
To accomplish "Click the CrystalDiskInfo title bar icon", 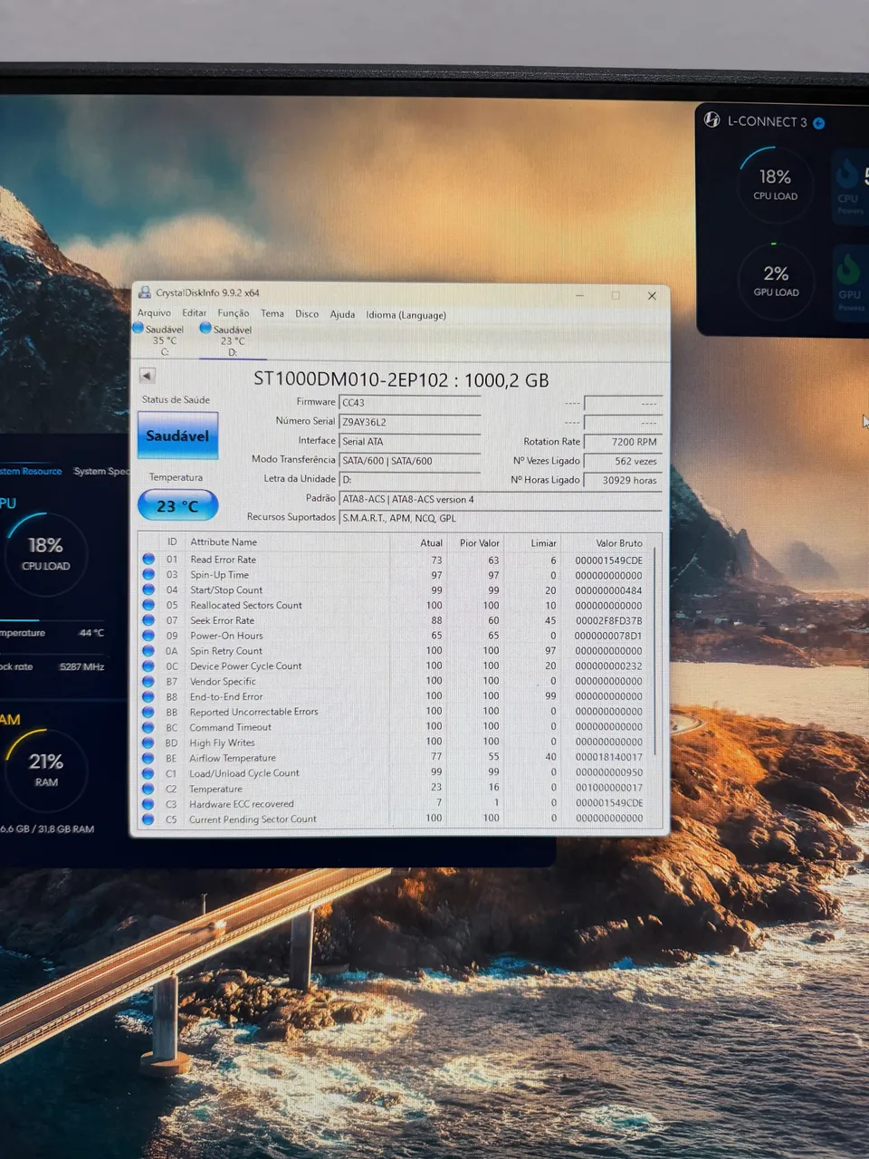I will coord(145,292).
